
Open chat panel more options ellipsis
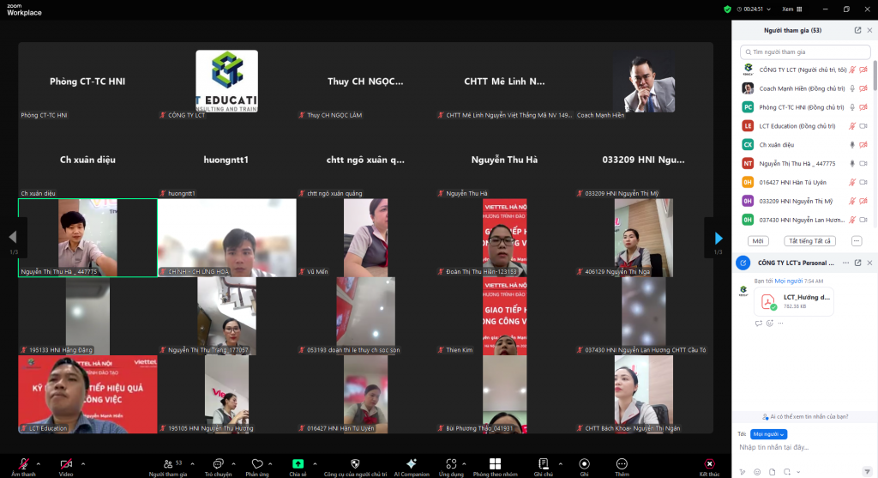846,263
